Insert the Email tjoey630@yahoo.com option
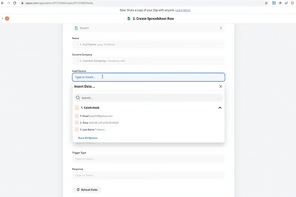Screen dimensions: 296x197 coord(94,116)
